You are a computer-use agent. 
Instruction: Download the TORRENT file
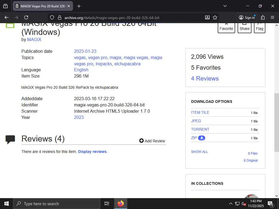click(x=200, y=129)
